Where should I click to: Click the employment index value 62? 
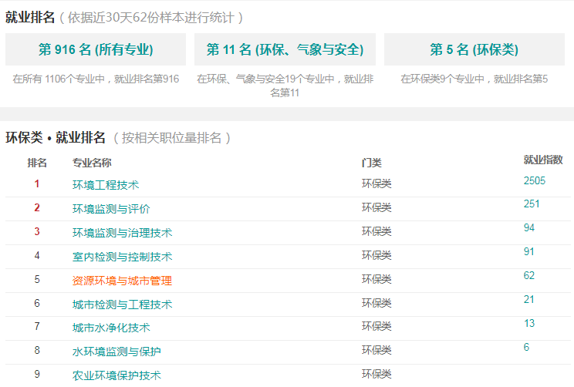coord(529,275)
